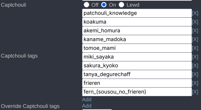The width and height of the screenshot is (201, 110).
Task: Remove the fern_(sousou_no_frieren) tag
Action: [x=195, y=92]
